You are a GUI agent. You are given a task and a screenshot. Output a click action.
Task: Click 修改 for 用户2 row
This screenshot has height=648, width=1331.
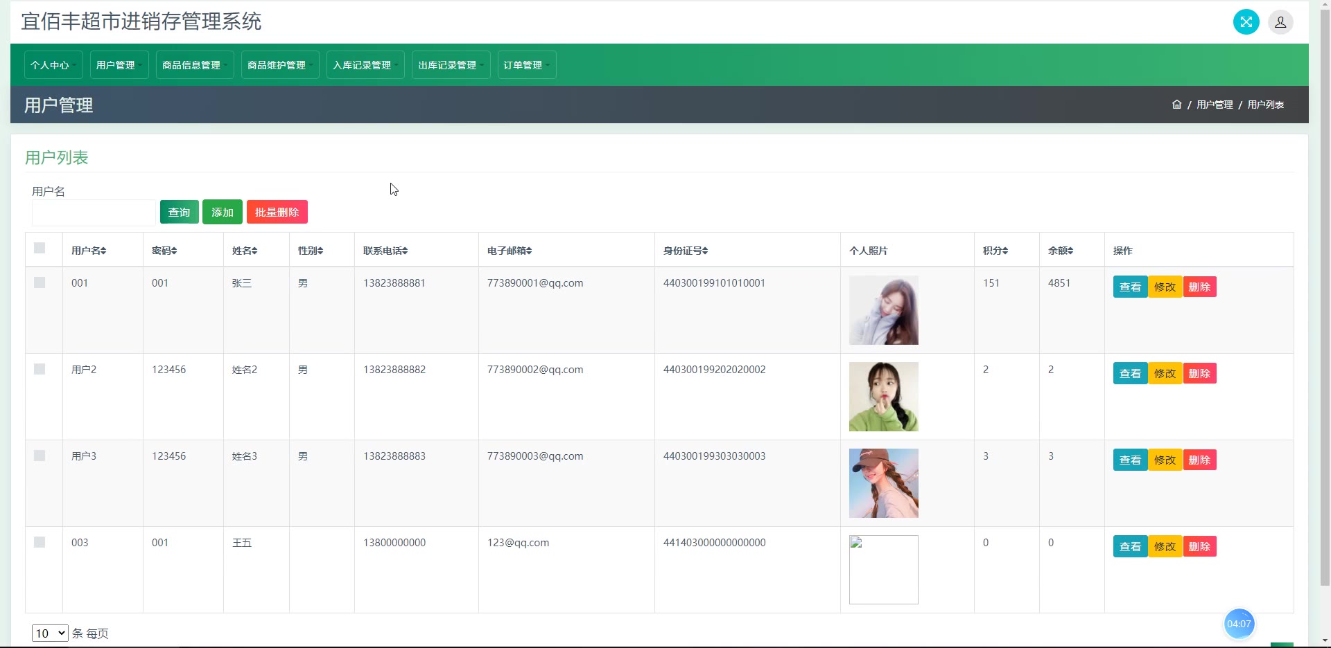coord(1165,374)
